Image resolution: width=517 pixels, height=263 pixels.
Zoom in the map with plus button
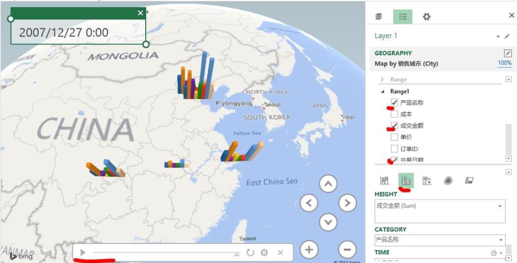pos(309,250)
